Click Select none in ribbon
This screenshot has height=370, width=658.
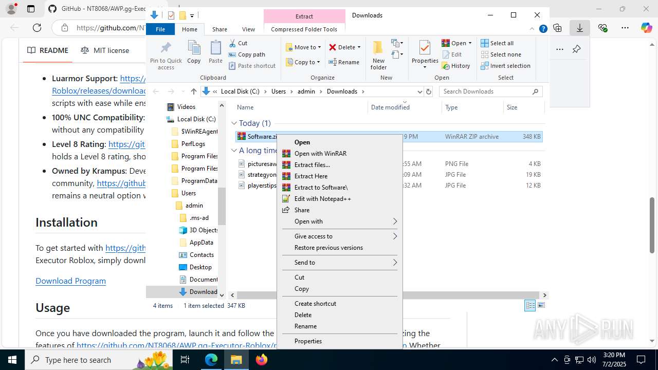[x=501, y=54]
